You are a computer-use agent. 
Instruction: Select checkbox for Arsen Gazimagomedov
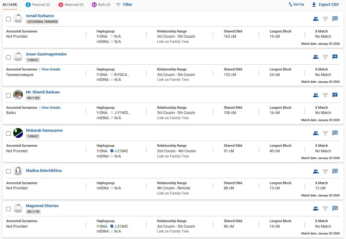(8, 57)
